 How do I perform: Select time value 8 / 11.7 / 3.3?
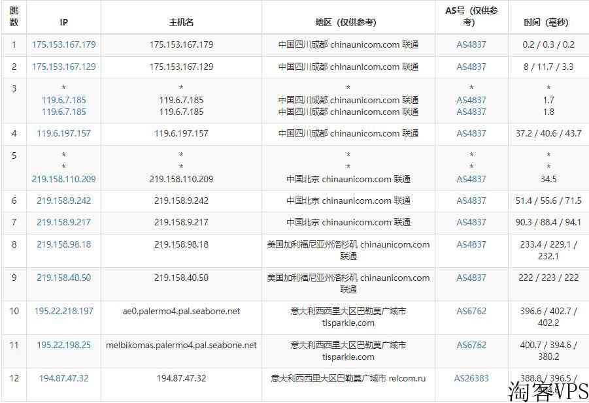[548, 67]
